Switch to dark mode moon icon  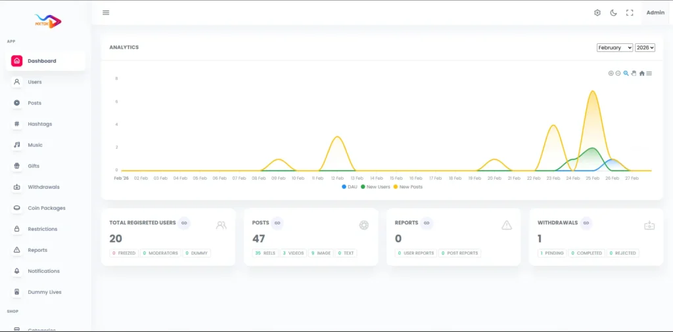click(x=613, y=13)
